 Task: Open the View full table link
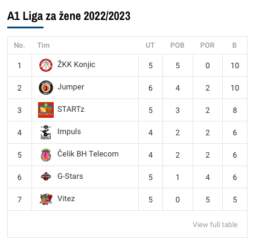[x=215, y=225]
